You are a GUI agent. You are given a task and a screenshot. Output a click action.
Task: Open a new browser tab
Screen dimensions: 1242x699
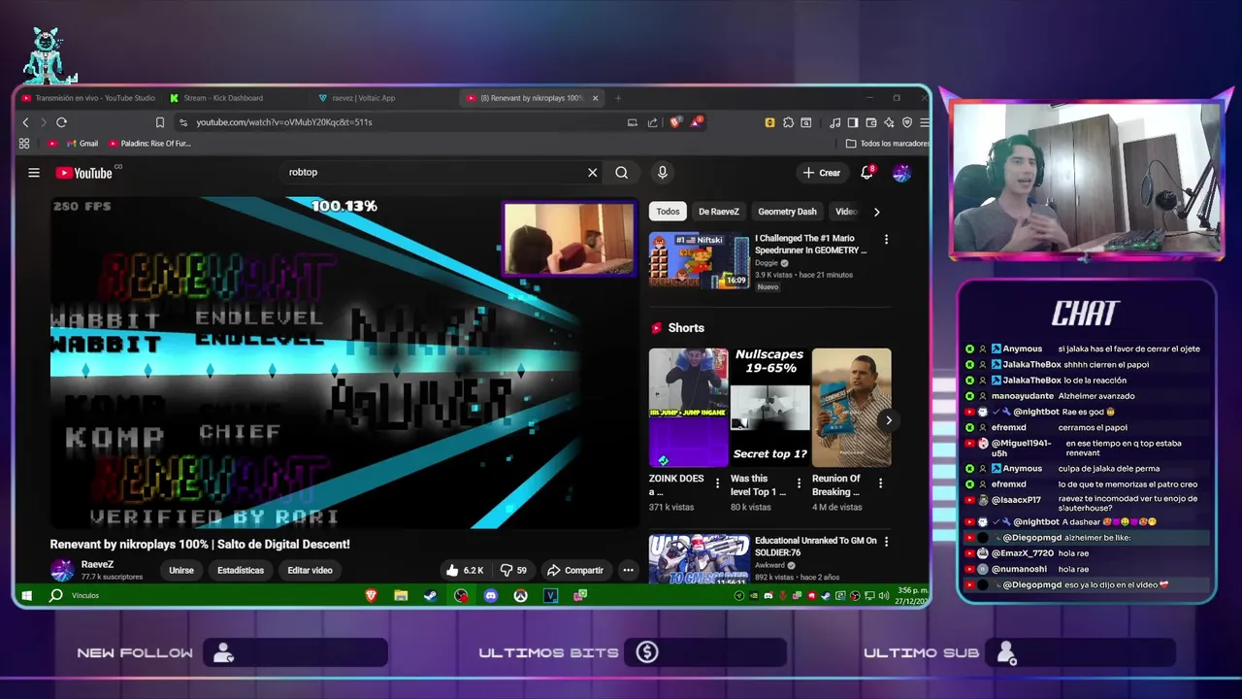point(618,98)
